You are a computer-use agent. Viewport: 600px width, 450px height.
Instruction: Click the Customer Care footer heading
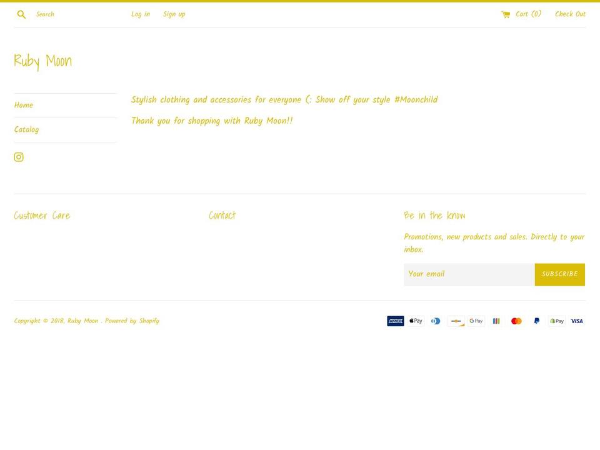coord(42,216)
